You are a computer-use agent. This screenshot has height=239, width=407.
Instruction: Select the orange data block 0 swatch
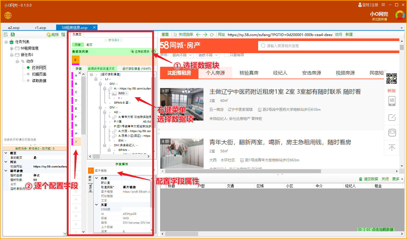tap(75, 60)
